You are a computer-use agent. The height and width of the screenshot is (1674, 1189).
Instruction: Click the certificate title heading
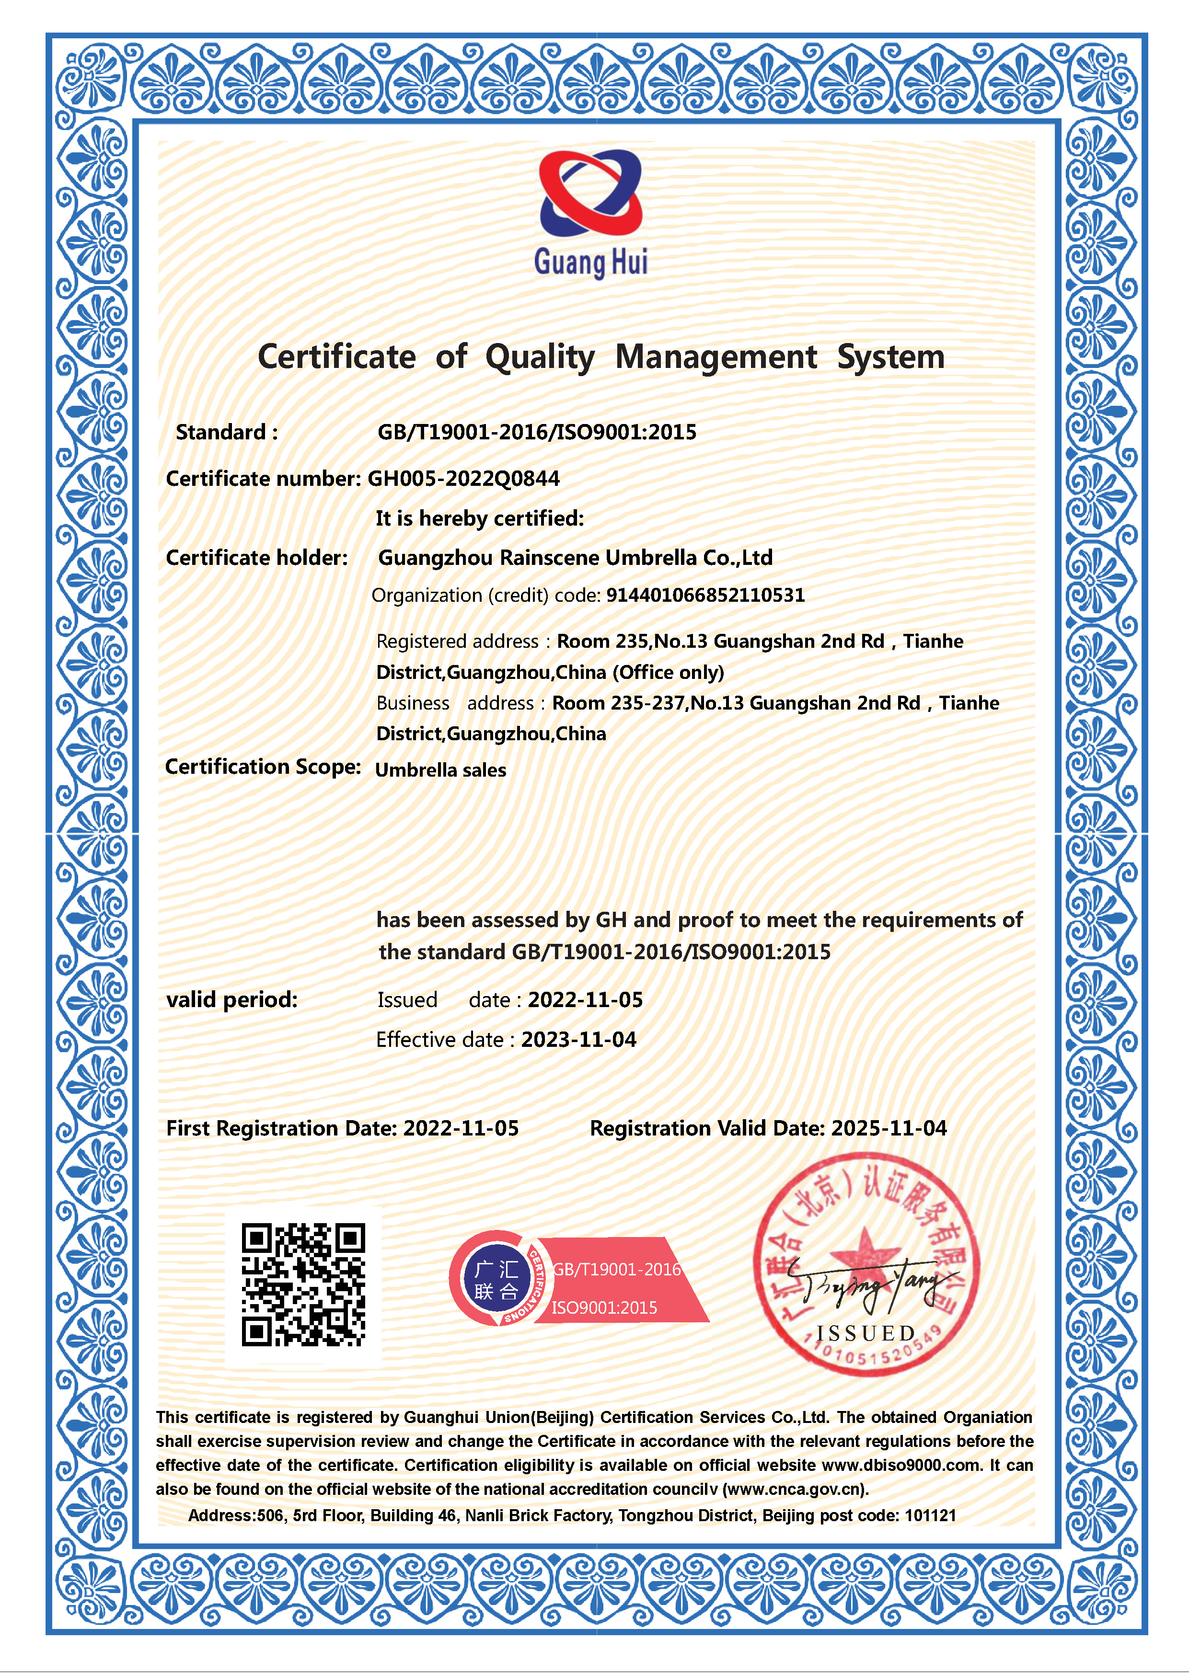[x=601, y=357]
